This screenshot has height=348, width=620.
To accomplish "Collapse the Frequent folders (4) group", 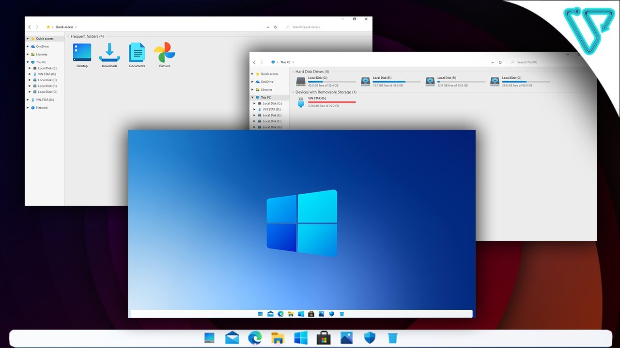I will 68,36.
